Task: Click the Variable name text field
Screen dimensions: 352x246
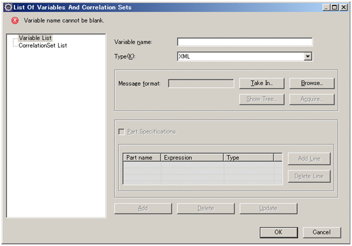Action: click(245, 42)
